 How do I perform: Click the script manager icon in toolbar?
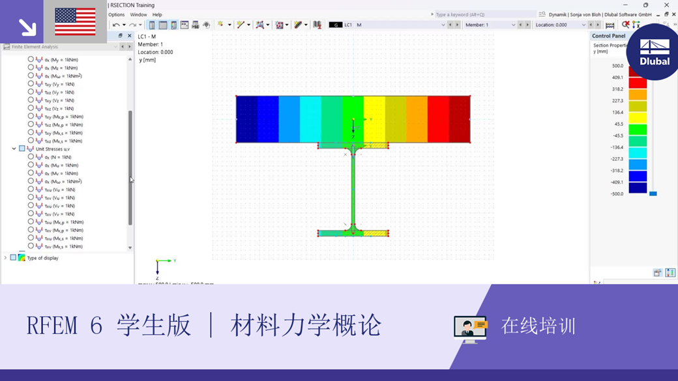(196, 25)
